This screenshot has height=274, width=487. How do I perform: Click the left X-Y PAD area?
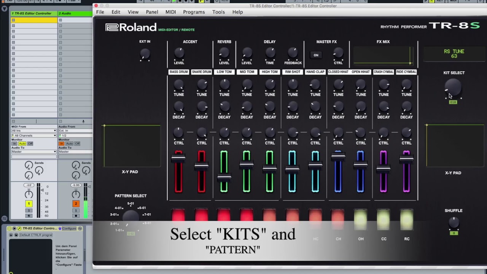(132, 146)
